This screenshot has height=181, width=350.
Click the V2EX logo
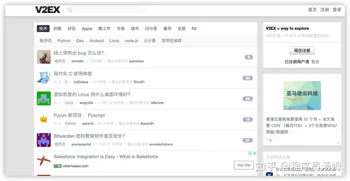[x=48, y=10]
